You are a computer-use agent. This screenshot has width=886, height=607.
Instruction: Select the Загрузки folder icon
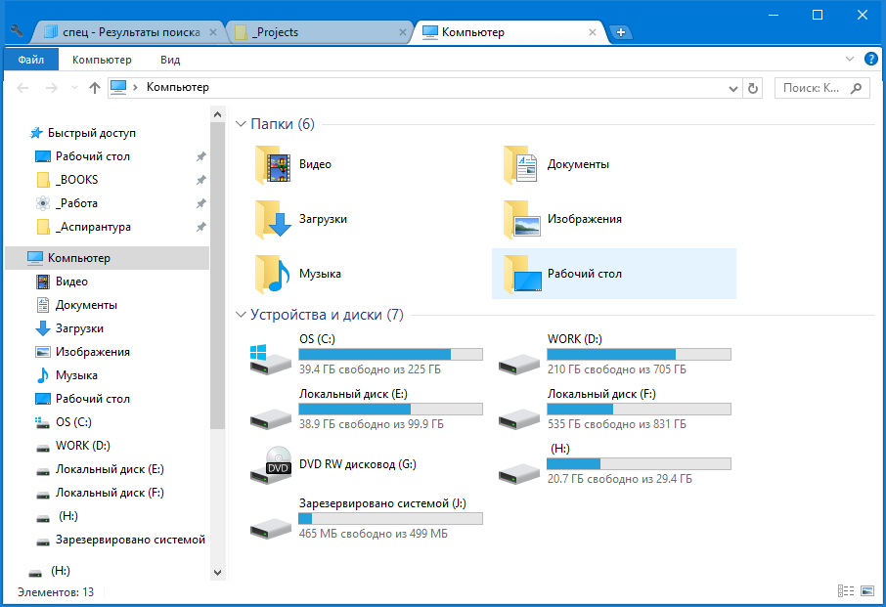[273, 219]
